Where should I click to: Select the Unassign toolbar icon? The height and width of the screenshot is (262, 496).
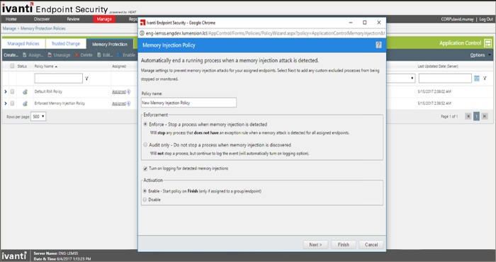(50, 55)
